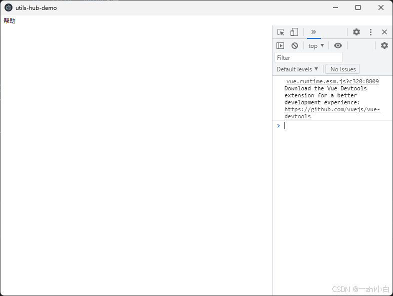Open DevTools three-dot customize menu

click(370, 32)
